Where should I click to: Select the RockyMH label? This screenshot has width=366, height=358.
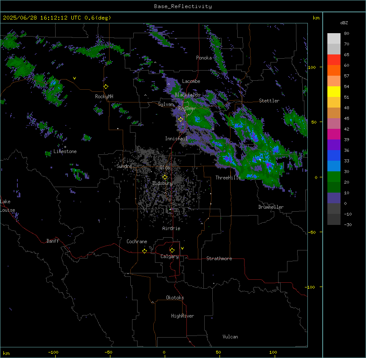coord(104,97)
